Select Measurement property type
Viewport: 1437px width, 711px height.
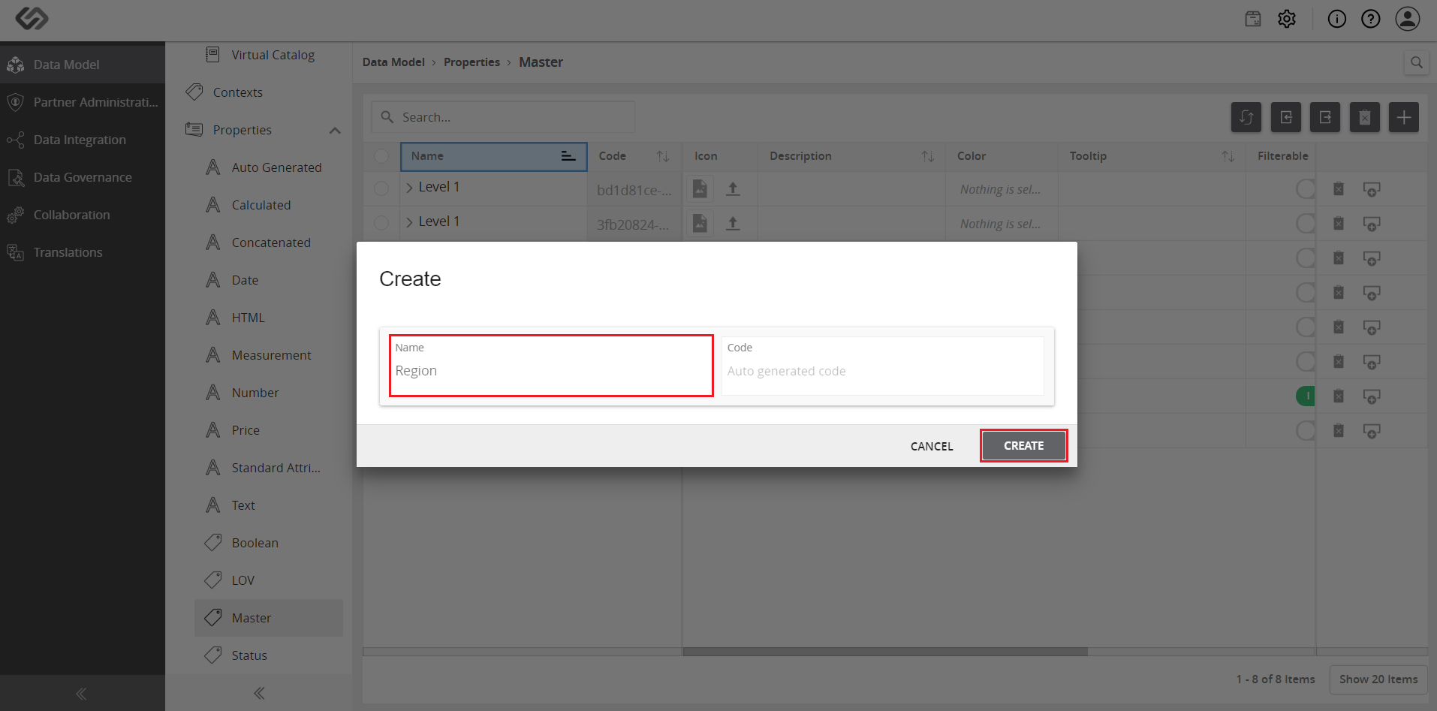[271, 355]
